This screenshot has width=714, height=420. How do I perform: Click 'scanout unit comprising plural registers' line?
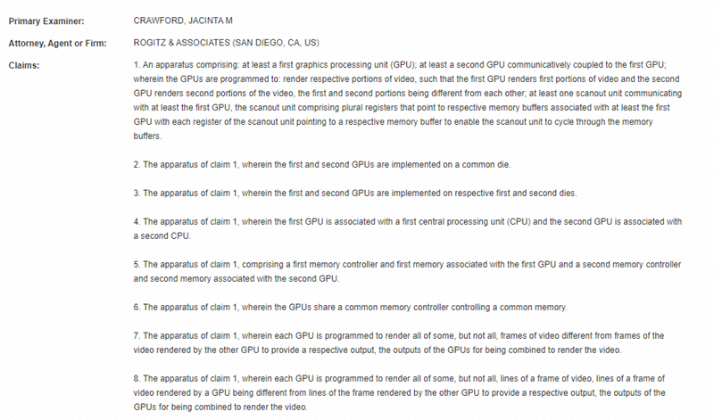coord(402,108)
